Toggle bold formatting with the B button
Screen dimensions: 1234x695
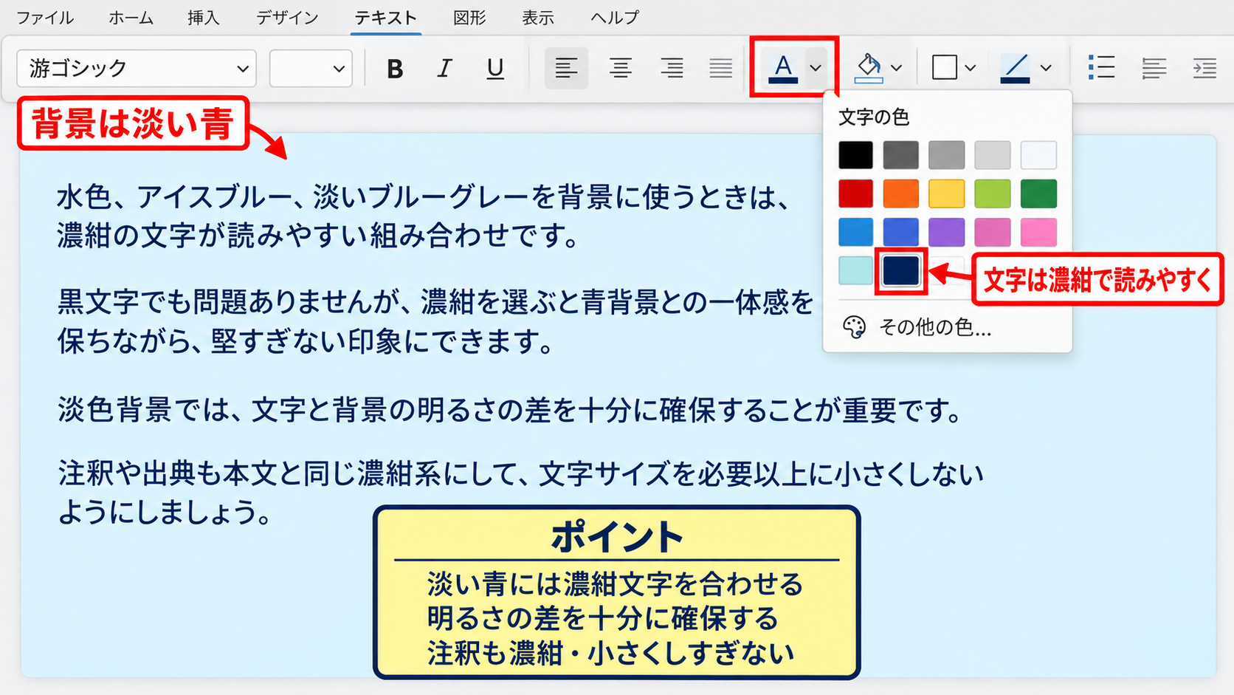coord(395,69)
